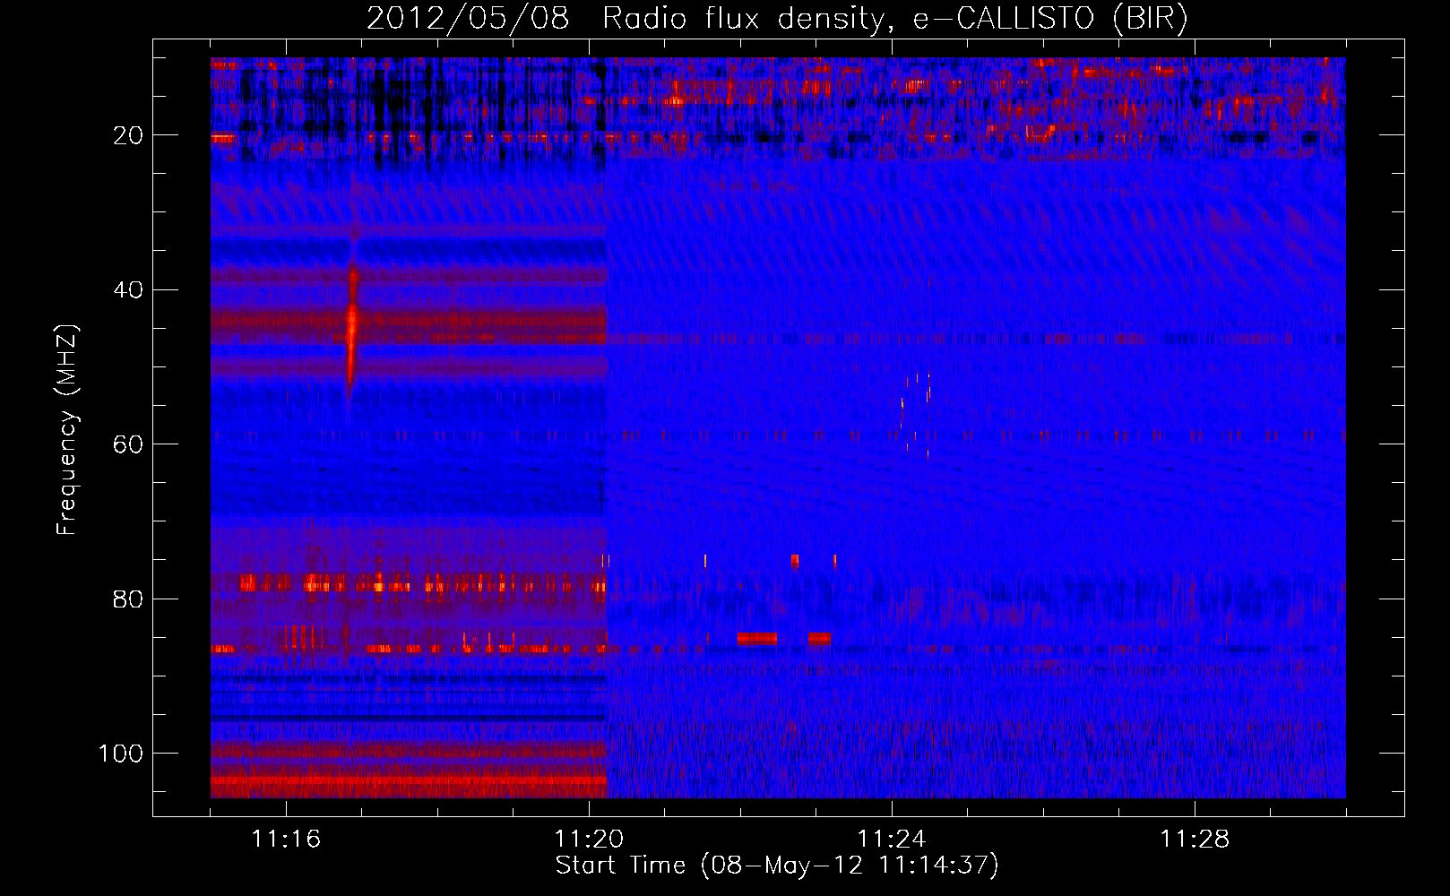Click the time tick label '11:16'
1450x896 pixels.
point(286,840)
